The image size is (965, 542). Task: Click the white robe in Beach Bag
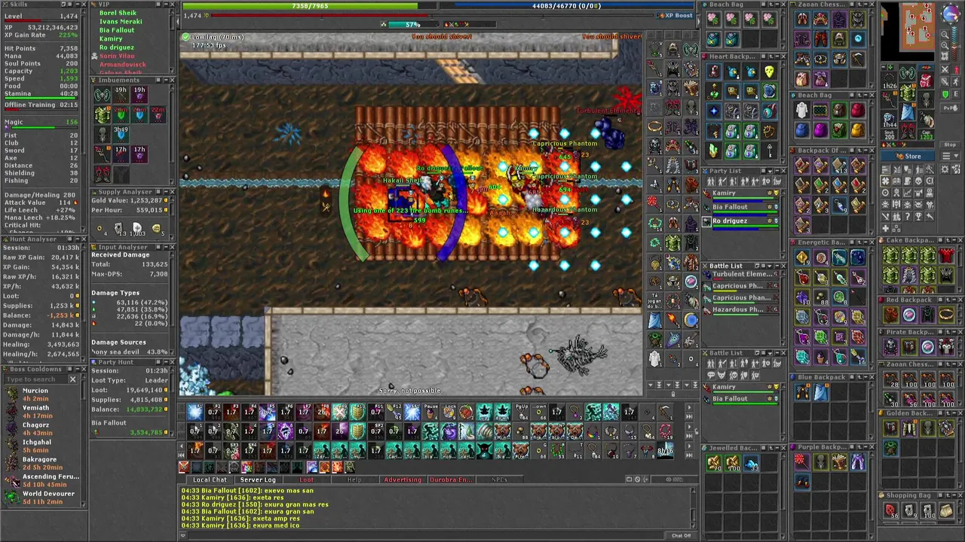[x=802, y=110]
